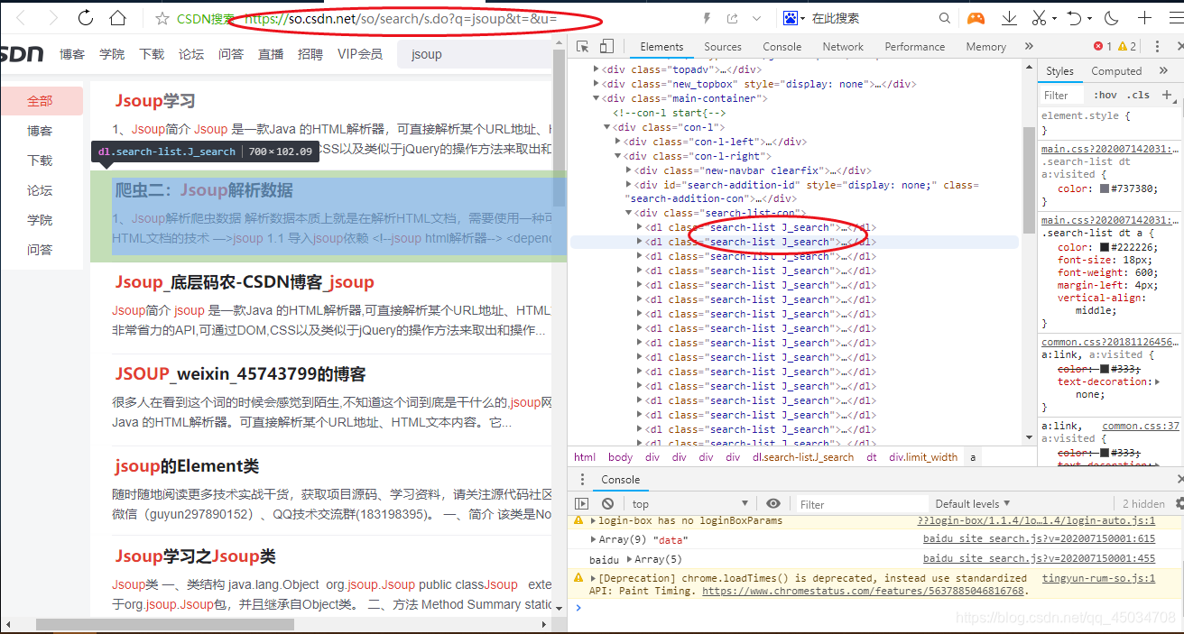Select the Elements tab in DevTools
1184x634 pixels.
coord(661,46)
